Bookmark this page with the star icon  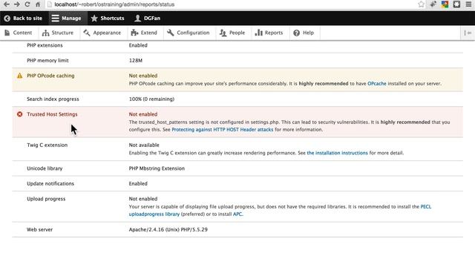pos(421,4)
